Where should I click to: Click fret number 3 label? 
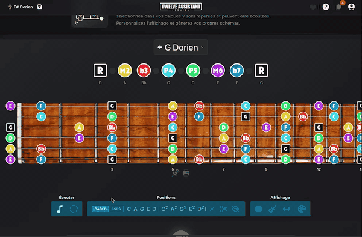112,169
